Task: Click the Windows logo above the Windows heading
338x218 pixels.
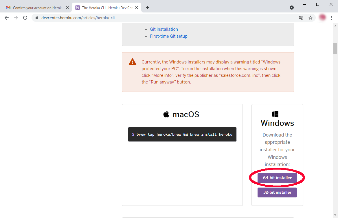Action: 275,114
